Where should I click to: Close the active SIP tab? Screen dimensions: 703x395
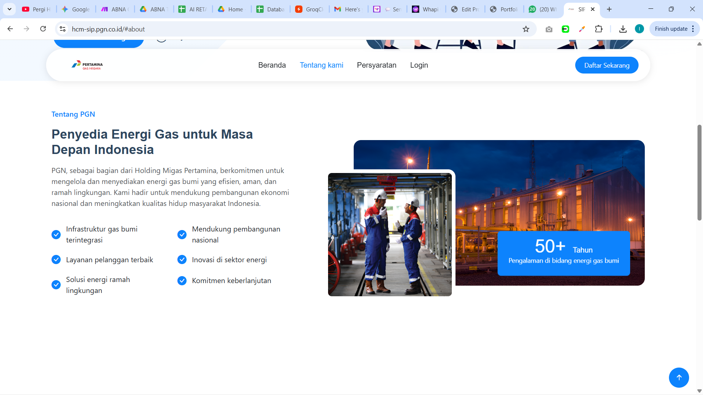(593, 9)
